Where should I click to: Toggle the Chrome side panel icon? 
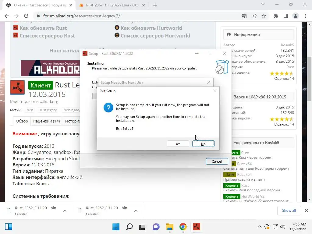[286, 16]
